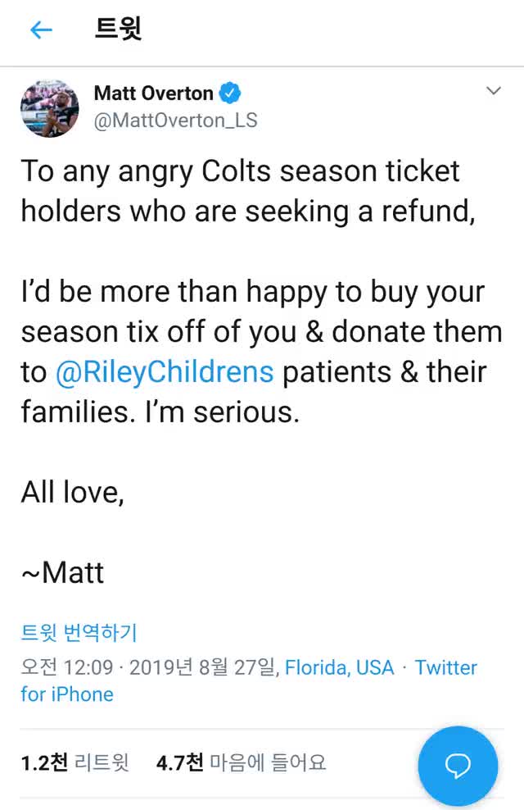The width and height of the screenshot is (524, 810).
Task: Open the Twitter for iPhone source link
Action: pyautogui.click(x=249, y=680)
